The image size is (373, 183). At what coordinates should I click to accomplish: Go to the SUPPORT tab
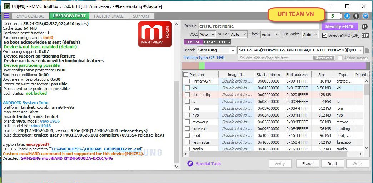[x=141, y=16]
